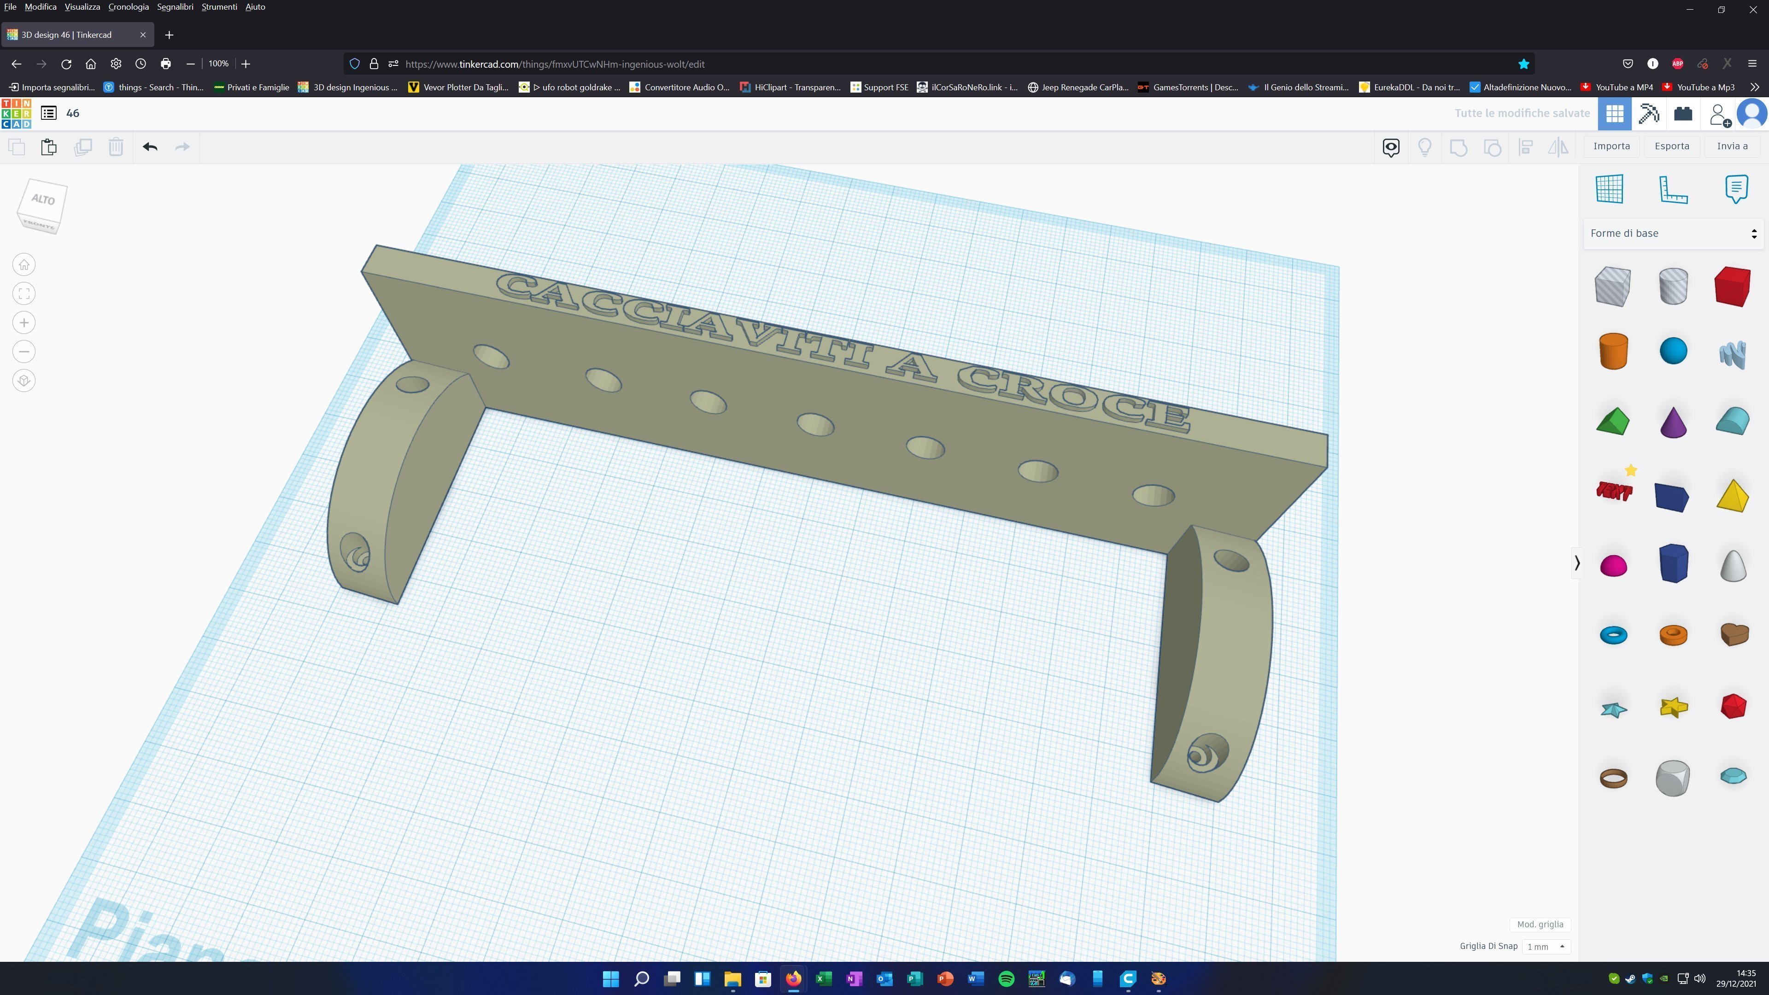Expand the bookmarks overflow chevron
The height and width of the screenshot is (995, 1769).
tap(1755, 87)
